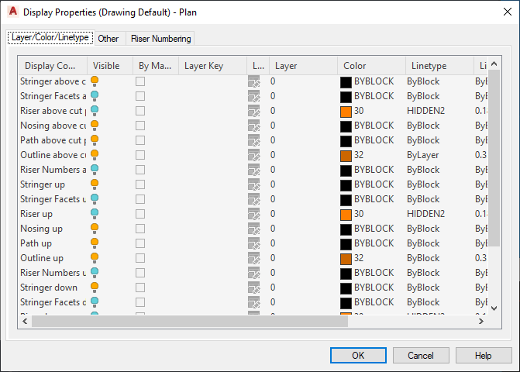
Task: Toggle visibility bulb for Riser above cut plane
Action: point(95,111)
